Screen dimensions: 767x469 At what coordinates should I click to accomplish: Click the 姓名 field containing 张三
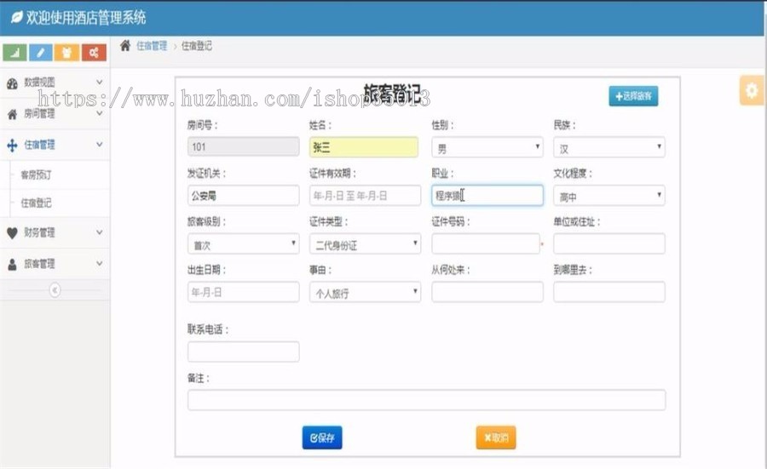pos(364,147)
